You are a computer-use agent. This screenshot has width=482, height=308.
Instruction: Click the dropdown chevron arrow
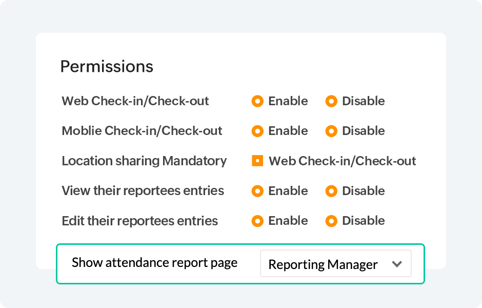pos(396,264)
